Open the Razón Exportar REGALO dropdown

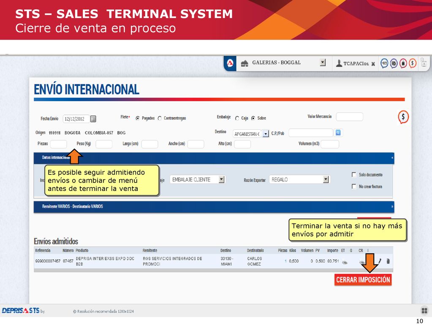(x=326, y=179)
